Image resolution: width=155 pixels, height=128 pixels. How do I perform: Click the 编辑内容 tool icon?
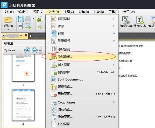(x=126, y=20)
